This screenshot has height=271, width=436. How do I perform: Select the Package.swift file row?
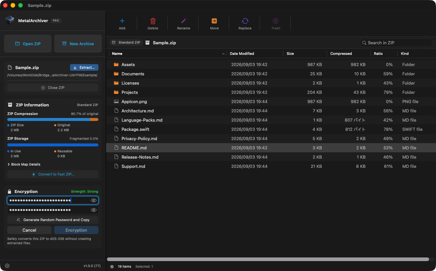click(271, 129)
